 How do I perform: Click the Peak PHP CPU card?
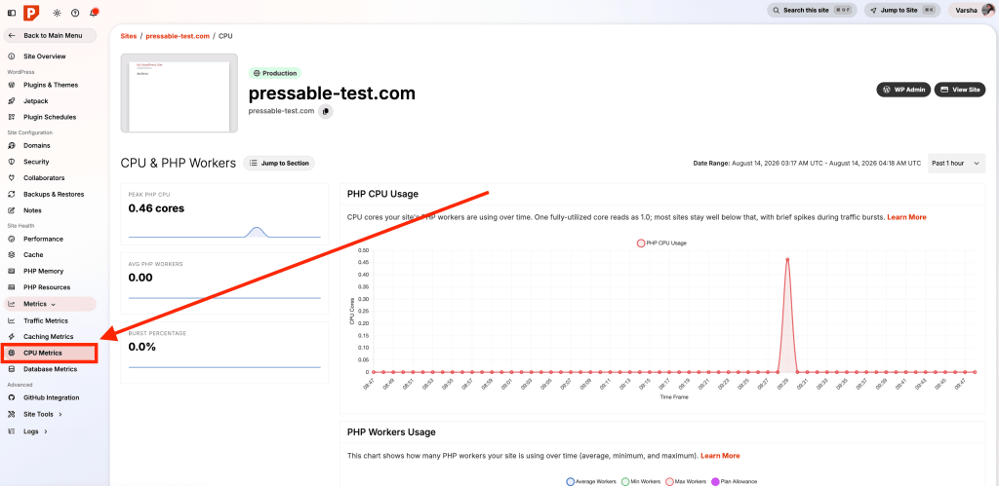pyautogui.click(x=224, y=215)
